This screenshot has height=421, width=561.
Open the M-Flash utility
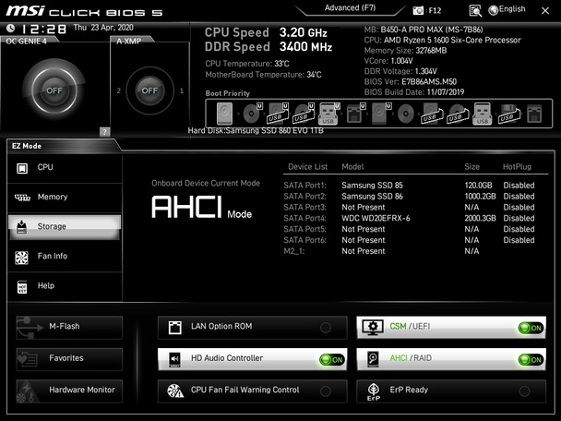click(x=68, y=327)
